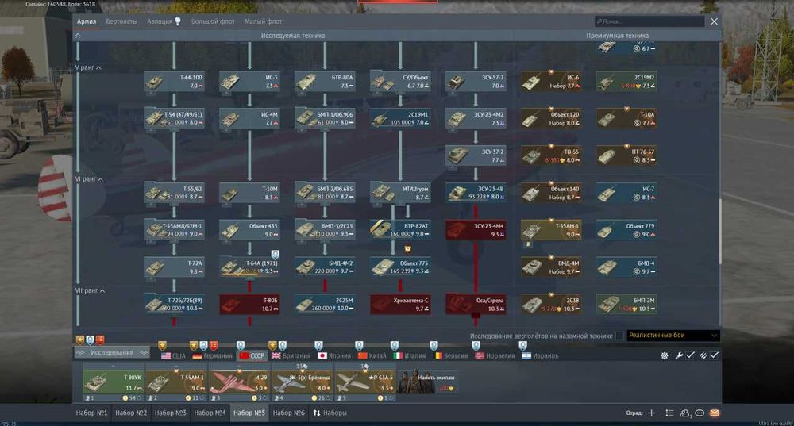Select the P-63A-5 crew slot
Screen dimensions: 794x426
[x=364, y=382]
